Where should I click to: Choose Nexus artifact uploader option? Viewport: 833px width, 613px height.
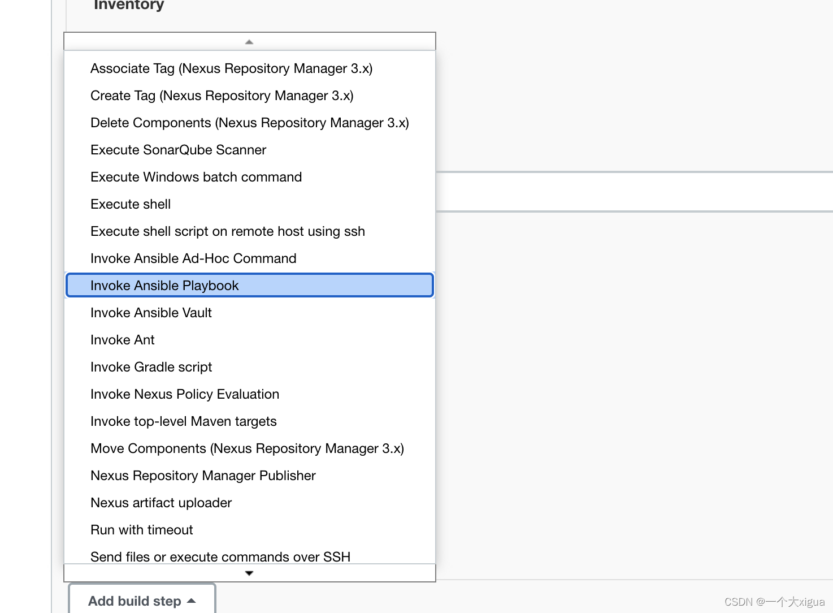160,502
